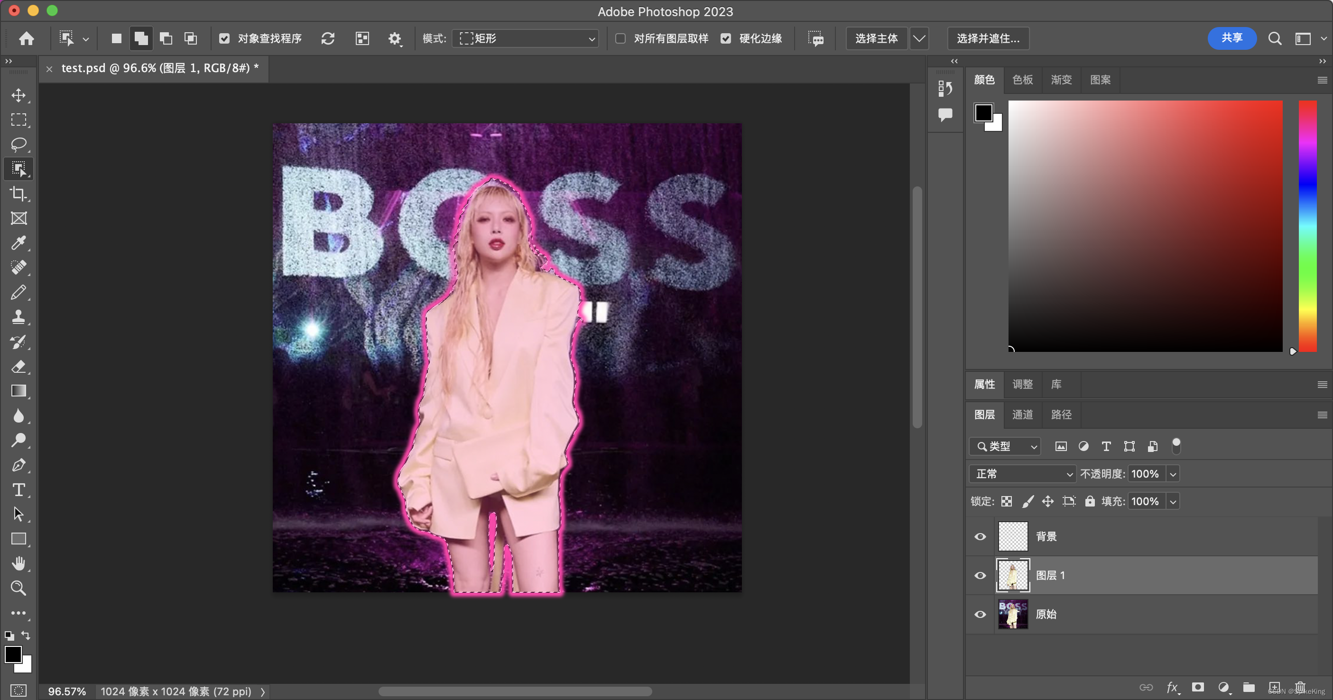Viewport: 1333px width, 700px height.
Task: Select the Eyedropper tool
Action: (x=19, y=243)
